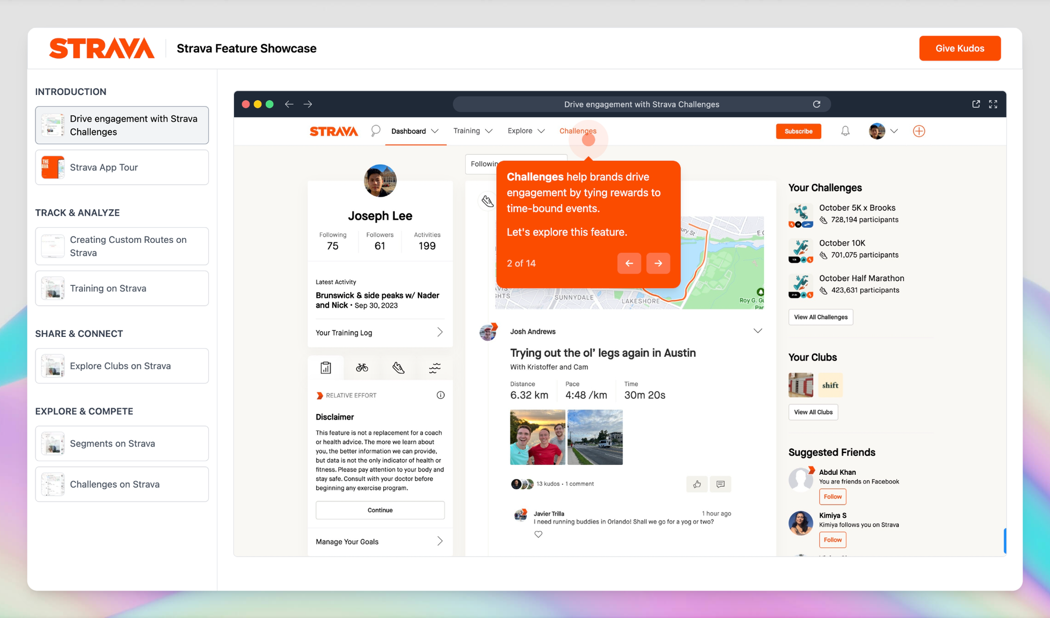
Task: Select the swimming waves tab icon
Action: [435, 368]
